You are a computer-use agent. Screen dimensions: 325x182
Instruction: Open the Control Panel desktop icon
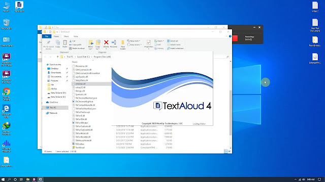click(x=7, y=41)
